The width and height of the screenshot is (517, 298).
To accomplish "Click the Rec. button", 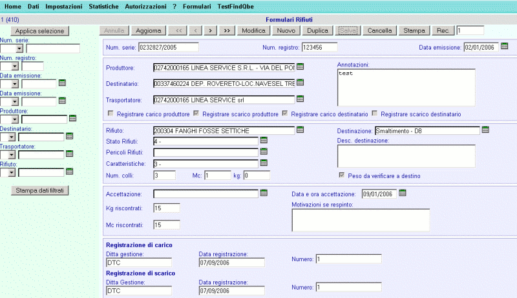I will tap(443, 30).
